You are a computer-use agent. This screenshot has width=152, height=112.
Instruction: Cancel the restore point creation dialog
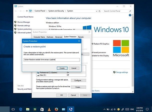74,68
